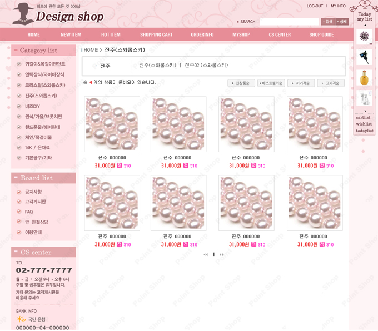
Task: Sort products by 고가격순
Action: pos(331,83)
